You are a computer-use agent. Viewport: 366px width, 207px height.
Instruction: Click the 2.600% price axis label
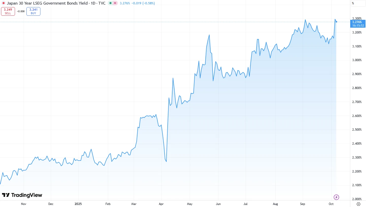coord(357,116)
